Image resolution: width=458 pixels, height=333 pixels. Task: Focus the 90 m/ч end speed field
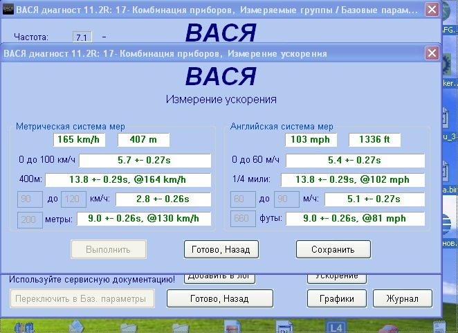point(286,199)
